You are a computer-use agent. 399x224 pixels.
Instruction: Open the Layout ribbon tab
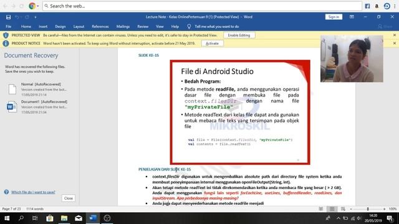tap(79, 26)
